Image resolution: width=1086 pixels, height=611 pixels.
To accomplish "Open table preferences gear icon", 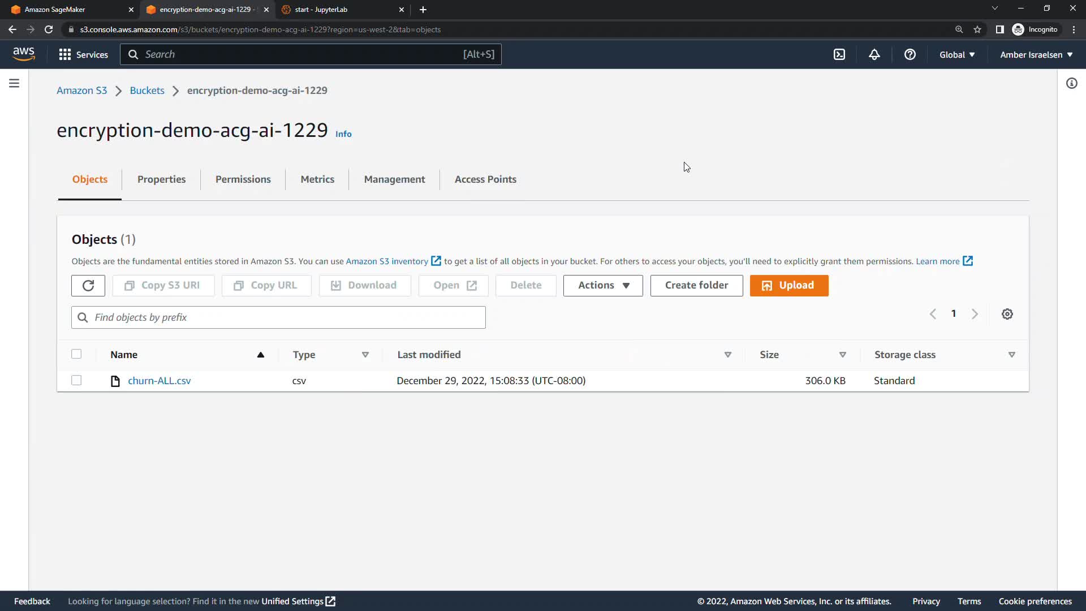I will click(1007, 314).
